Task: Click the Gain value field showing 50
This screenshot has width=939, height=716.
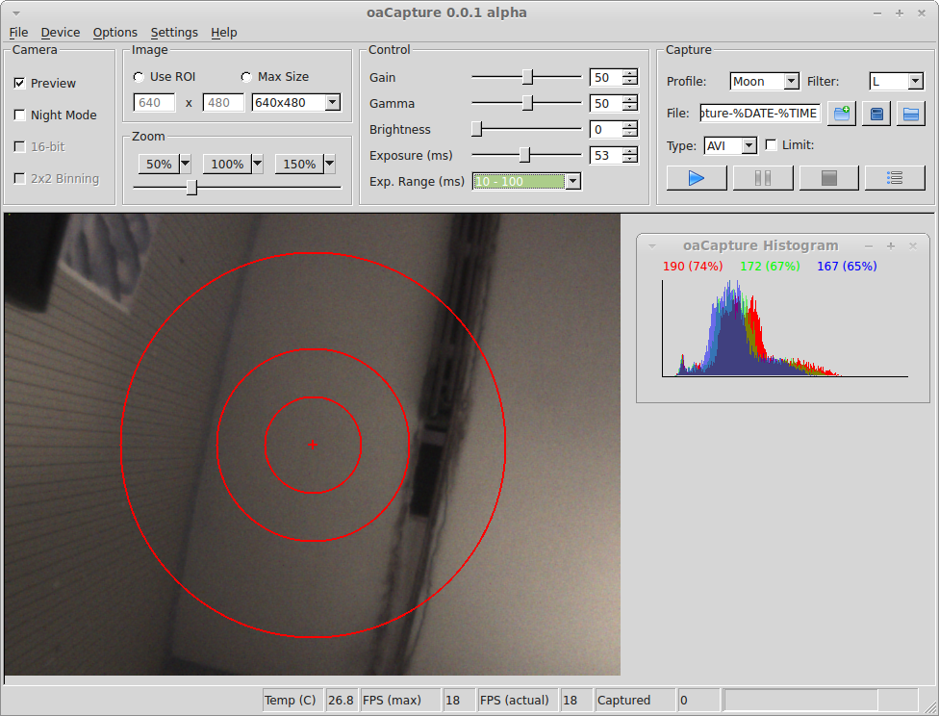Action: tap(606, 77)
